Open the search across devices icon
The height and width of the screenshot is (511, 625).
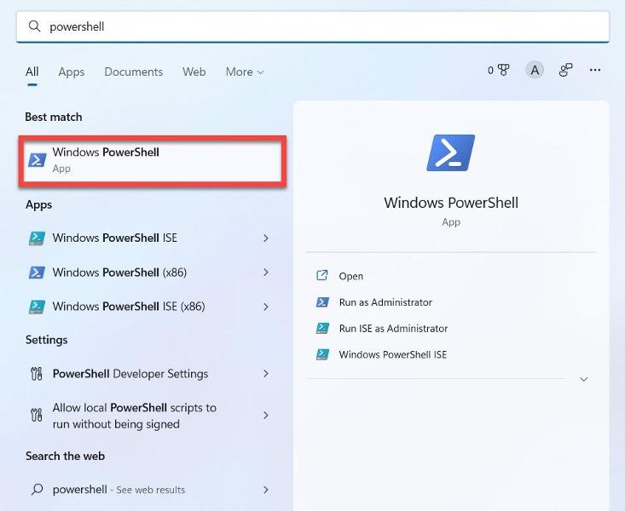click(x=565, y=70)
